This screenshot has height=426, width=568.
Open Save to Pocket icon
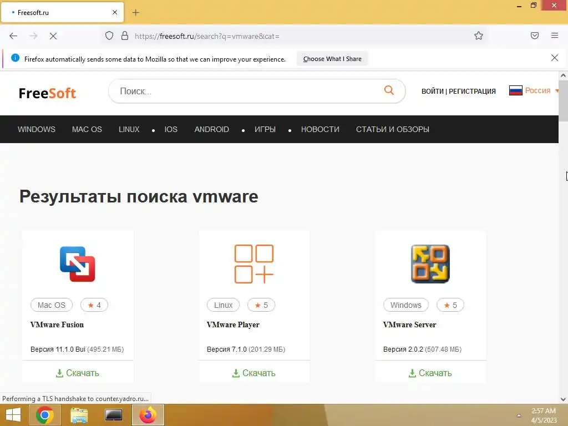click(535, 35)
